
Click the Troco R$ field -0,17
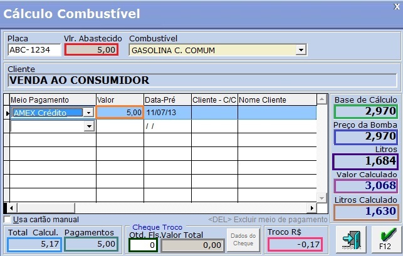coord(295,245)
